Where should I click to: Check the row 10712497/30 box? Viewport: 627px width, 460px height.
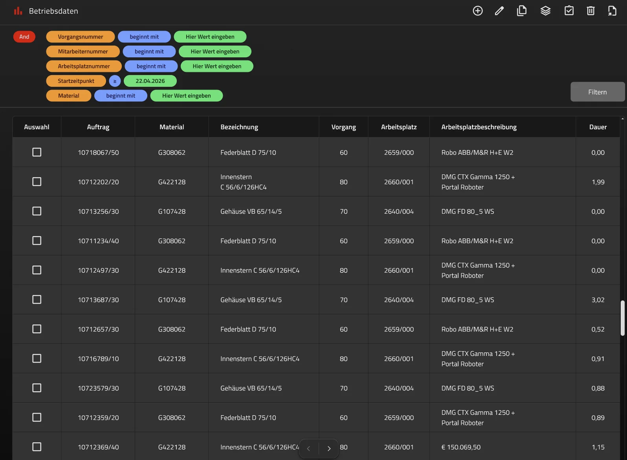coord(37,270)
